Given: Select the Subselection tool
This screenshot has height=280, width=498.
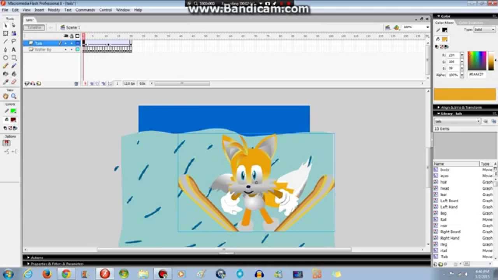Looking at the screenshot, I should (14, 25).
